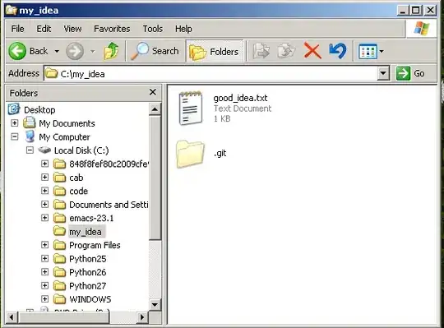The image size is (444, 328).
Task: Click the good_idea.txt file name
Action: click(240, 98)
